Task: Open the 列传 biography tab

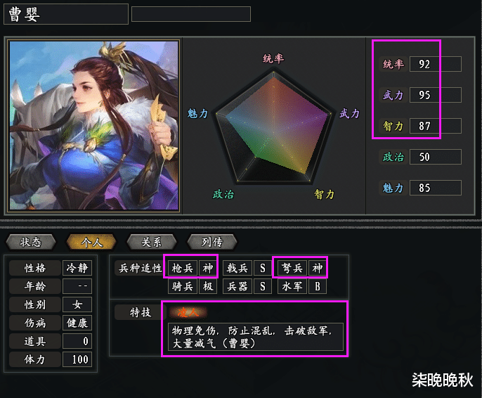Action: coord(212,242)
